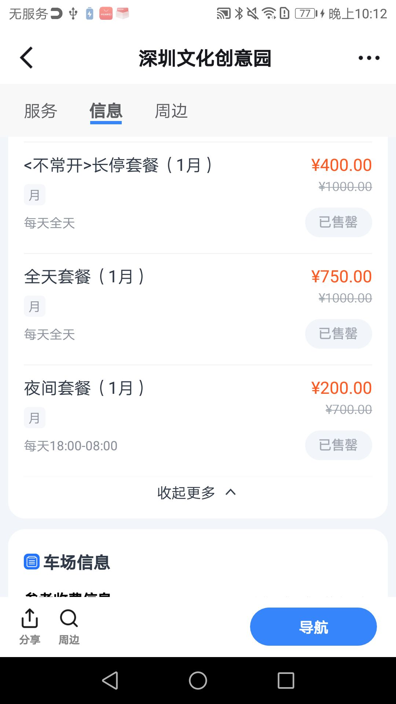Tap 已售罄 button for 夜间套餐
Image resolution: width=396 pixels, height=704 pixels.
(338, 445)
